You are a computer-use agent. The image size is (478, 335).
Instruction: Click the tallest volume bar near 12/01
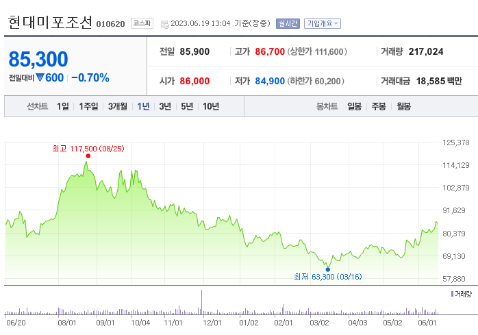click(201, 302)
